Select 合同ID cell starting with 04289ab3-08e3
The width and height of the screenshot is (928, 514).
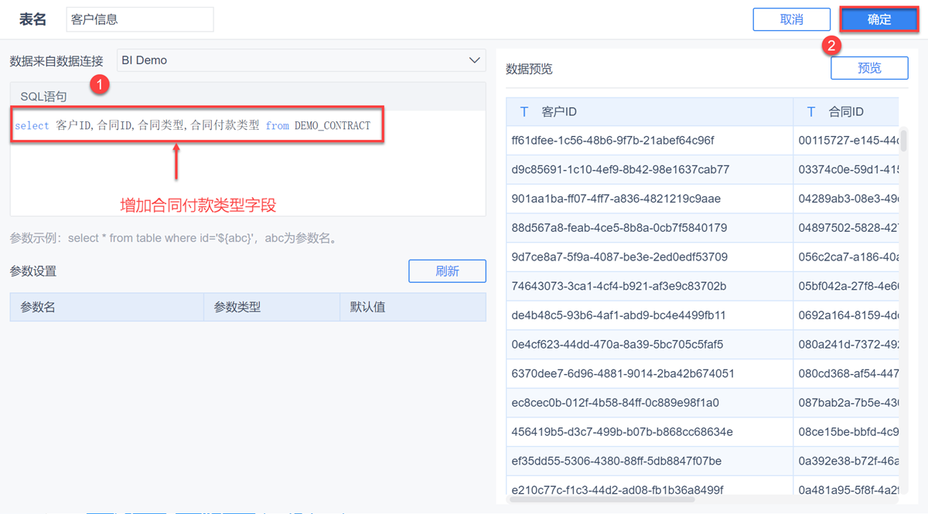coord(846,199)
